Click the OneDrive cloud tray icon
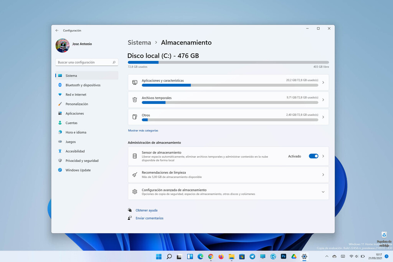Screen dimensions: 393x262 click(334, 256)
